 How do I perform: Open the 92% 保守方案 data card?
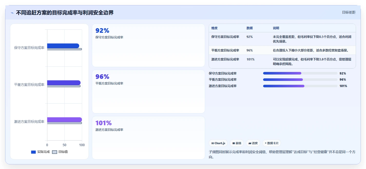click(148, 45)
